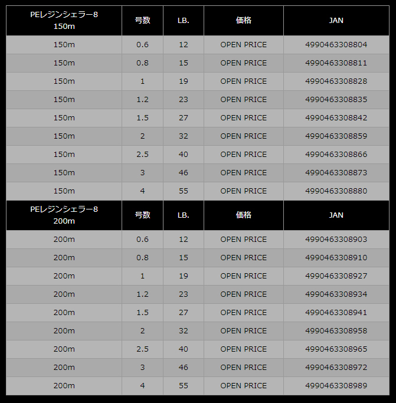Screen dimensions: 396x403
Task: Select JAN code 4990463308859
Action: tap(336, 136)
